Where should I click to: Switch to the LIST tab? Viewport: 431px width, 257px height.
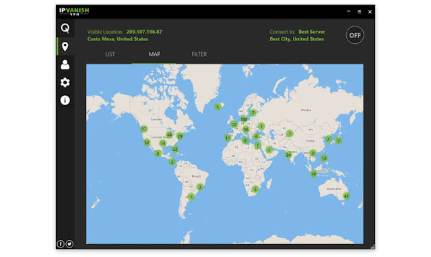pyautogui.click(x=110, y=54)
